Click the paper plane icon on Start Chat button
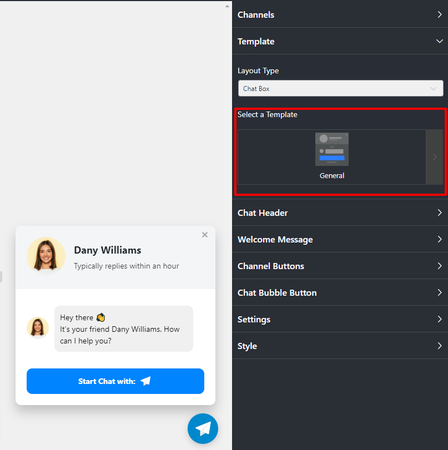Screen dimensions: 448x450 click(145, 381)
